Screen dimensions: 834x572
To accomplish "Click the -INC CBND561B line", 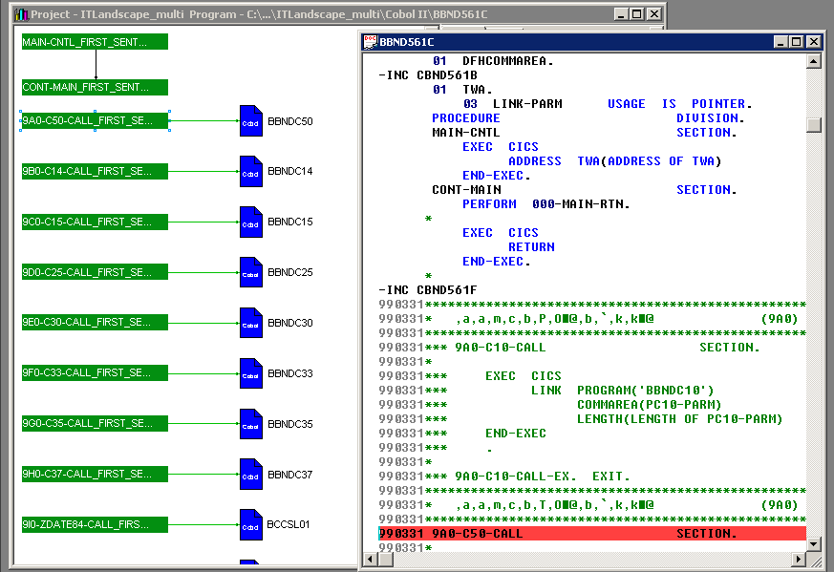I will tap(428, 74).
